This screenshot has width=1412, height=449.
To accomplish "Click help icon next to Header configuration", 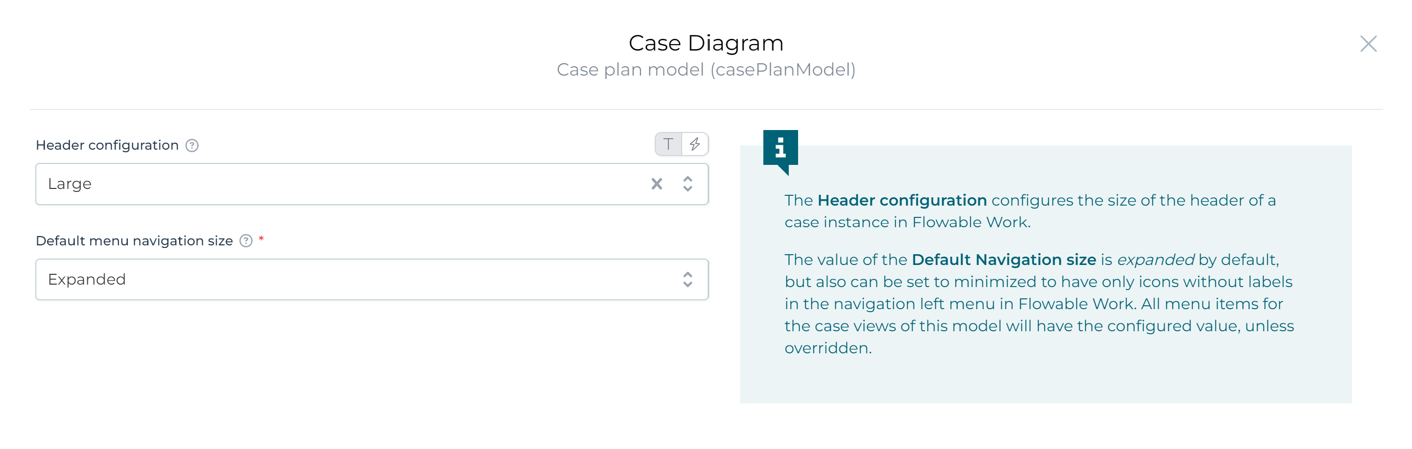I will pyautogui.click(x=192, y=146).
